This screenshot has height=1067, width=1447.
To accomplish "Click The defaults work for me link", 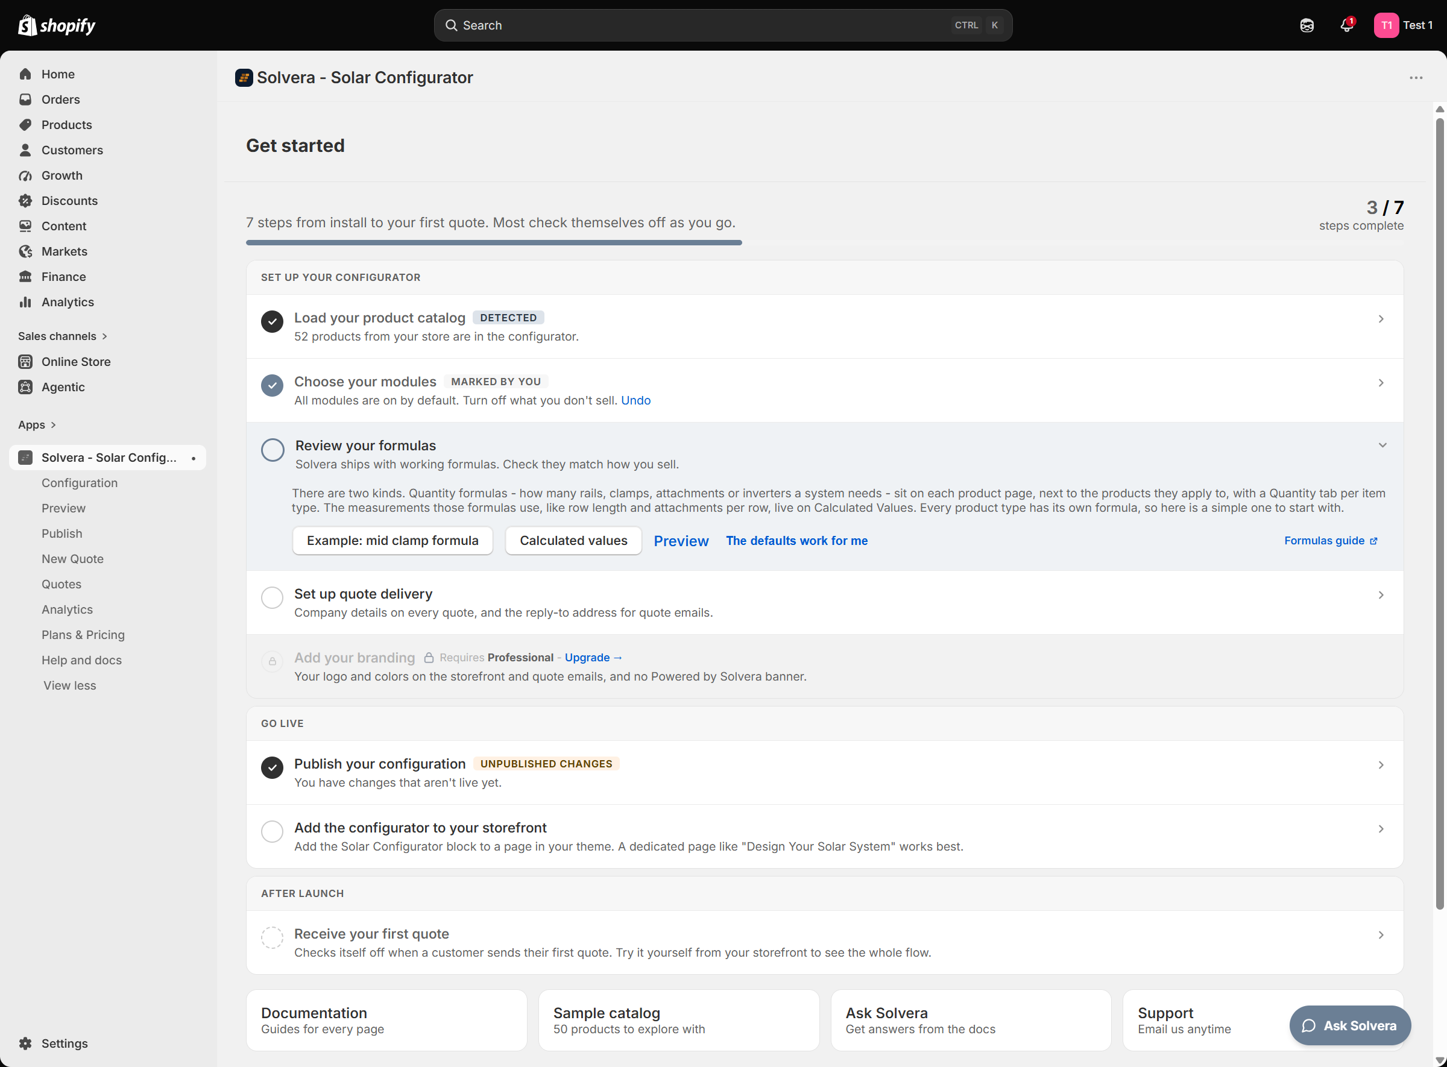I will pyautogui.click(x=796, y=541).
